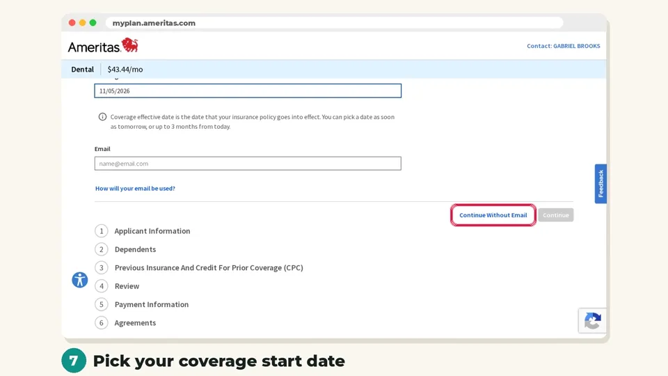
Task: Select step 2 Dependents
Action: click(126, 249)
